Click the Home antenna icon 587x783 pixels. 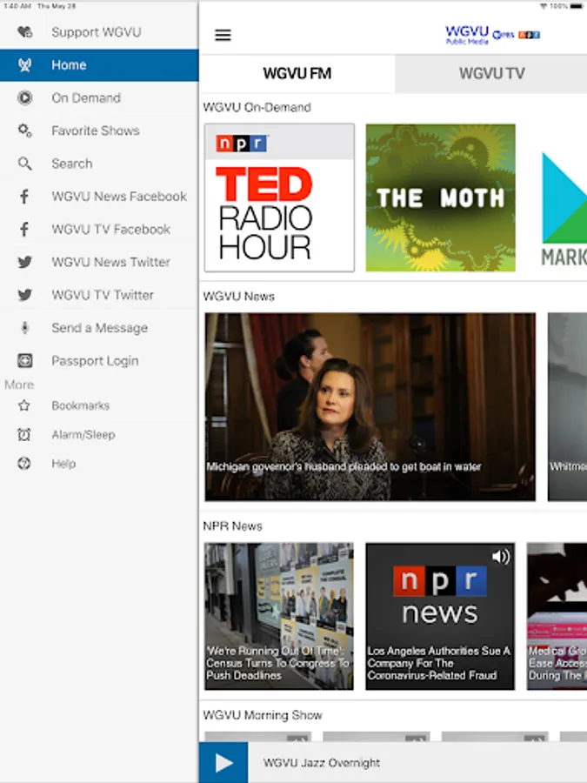24,65
